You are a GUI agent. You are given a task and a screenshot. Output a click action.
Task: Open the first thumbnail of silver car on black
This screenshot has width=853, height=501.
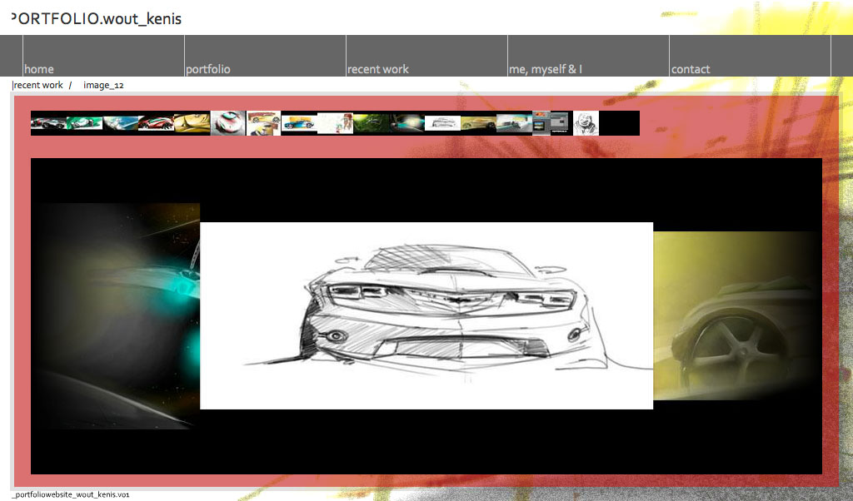[48, 123]
